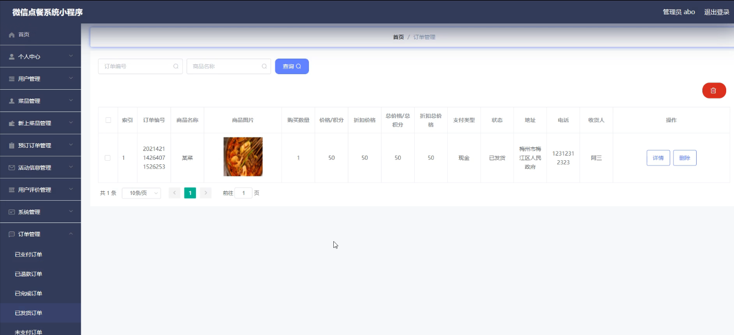Click page number 1 button
Viewport: 734px width, 335px height.
point(190,193)
